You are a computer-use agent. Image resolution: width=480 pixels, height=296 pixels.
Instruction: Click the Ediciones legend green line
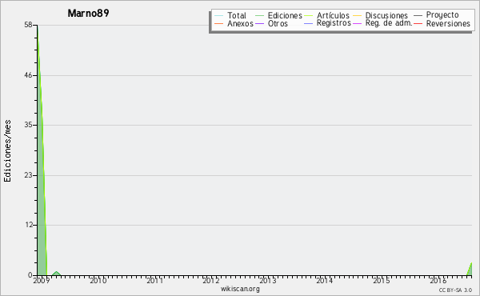tap(259, 16)
